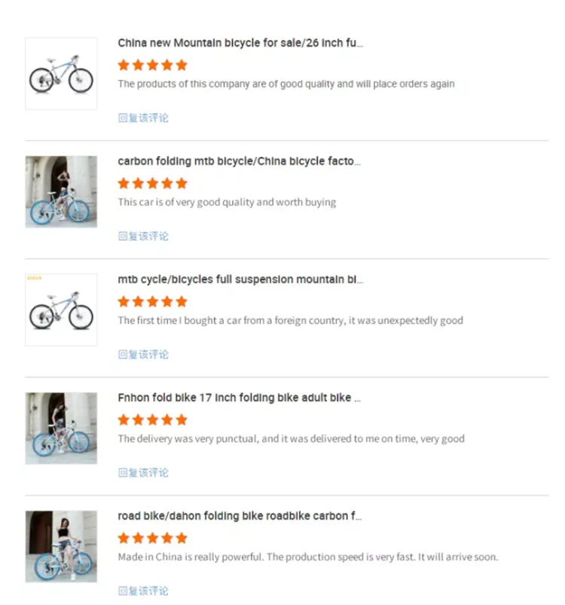Reply to the punctual delivery review
Viewport: 565px width, 605px height.
pos(143,472)
